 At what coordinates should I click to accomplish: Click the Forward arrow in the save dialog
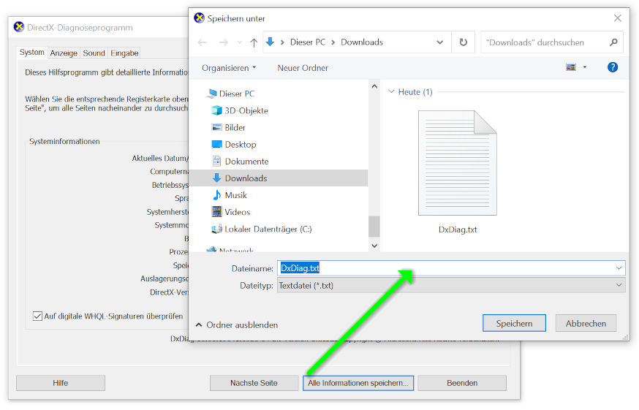223,42
